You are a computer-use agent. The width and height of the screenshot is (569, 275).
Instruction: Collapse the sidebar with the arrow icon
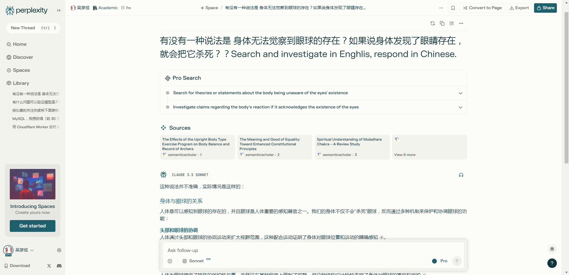tap(59, 10)
